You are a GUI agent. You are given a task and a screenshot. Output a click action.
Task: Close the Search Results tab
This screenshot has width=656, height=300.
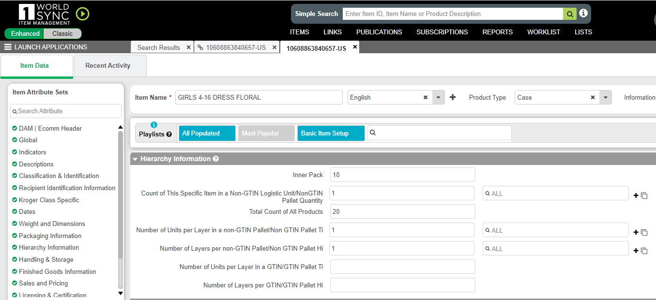tap(189, 47)
